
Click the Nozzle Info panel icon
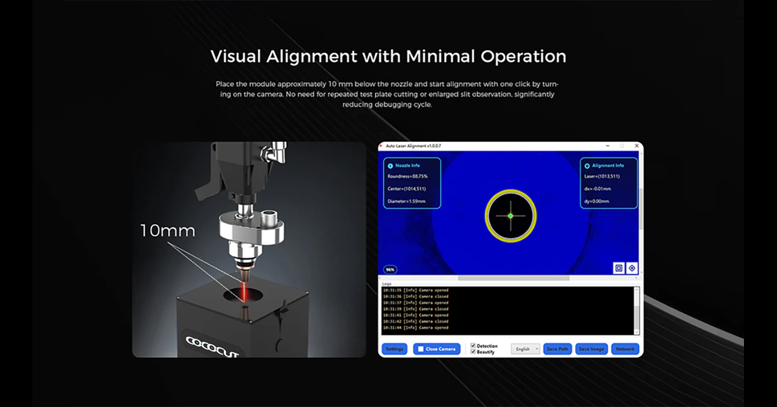pyautogui.click(x=390, y=166)
